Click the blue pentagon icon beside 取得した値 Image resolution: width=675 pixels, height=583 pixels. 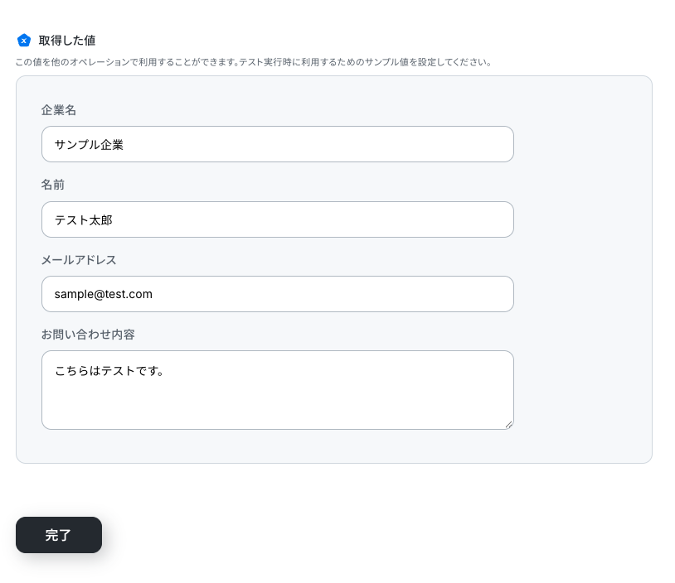(x=24, y=41)
